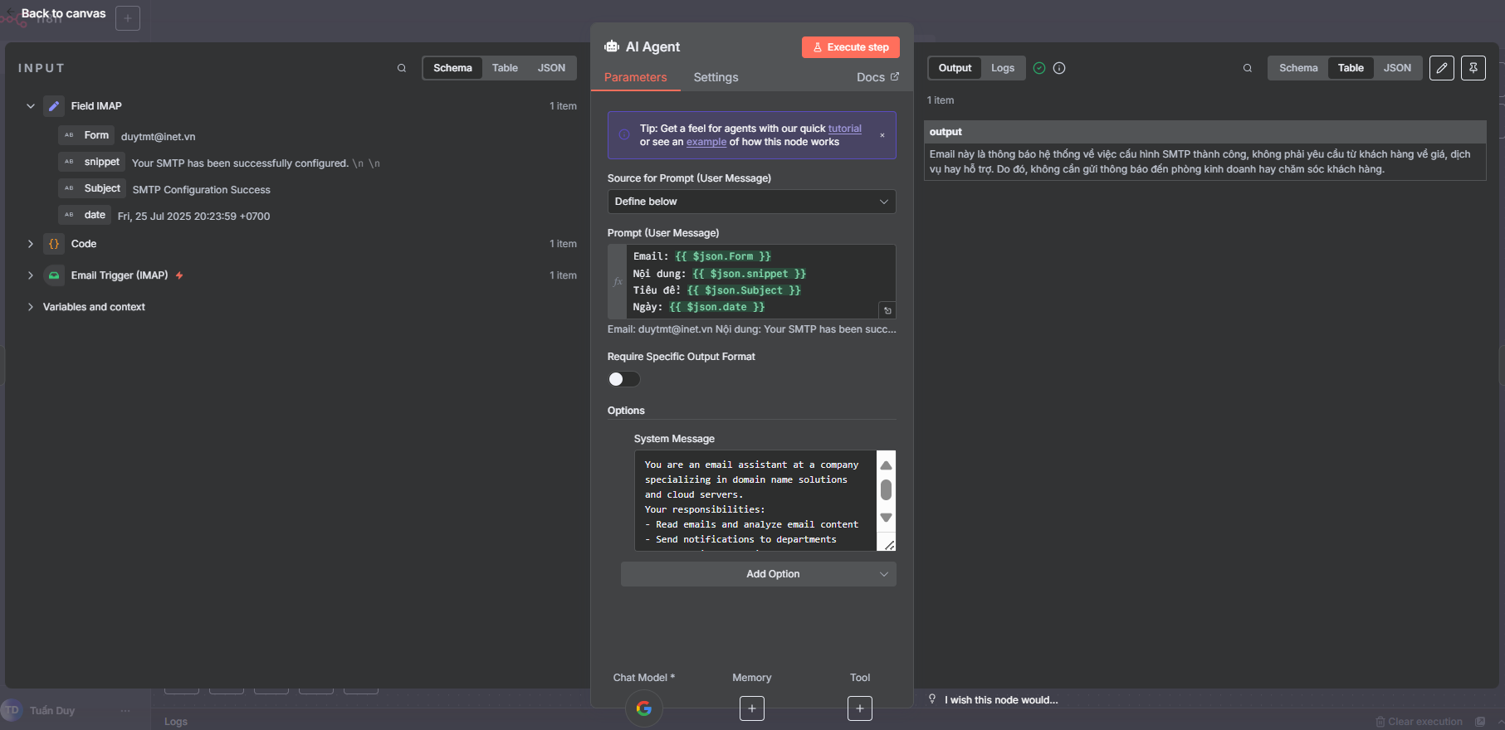Pin output data with pin icon
The width and height of the screenshot is (1505, 730).
[x=1473, y=68]
